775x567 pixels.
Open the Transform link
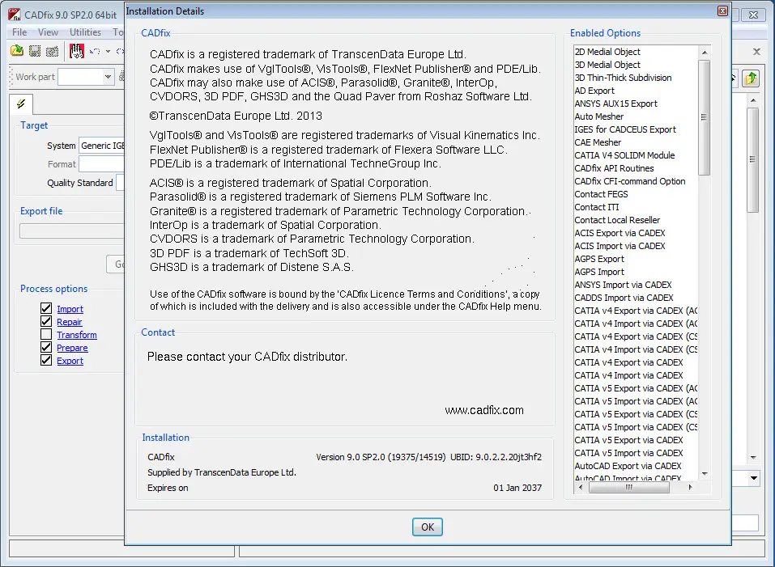point(77,335)
